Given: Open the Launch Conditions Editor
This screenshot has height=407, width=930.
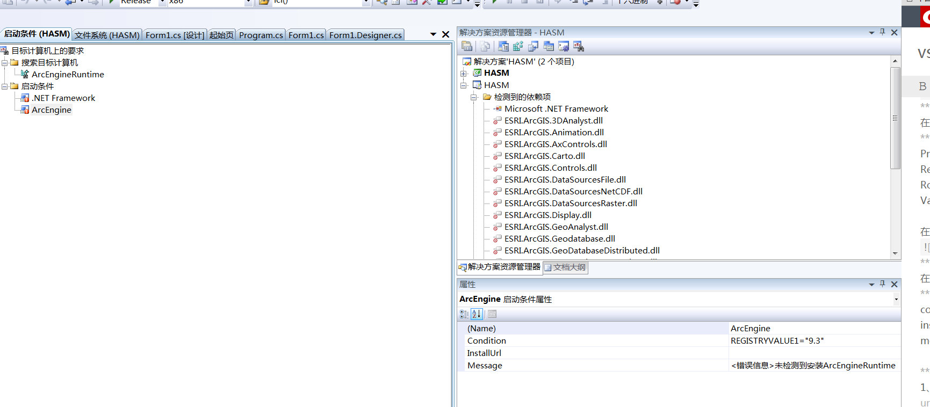Looking at the screenshot, I should click(579, 47).
